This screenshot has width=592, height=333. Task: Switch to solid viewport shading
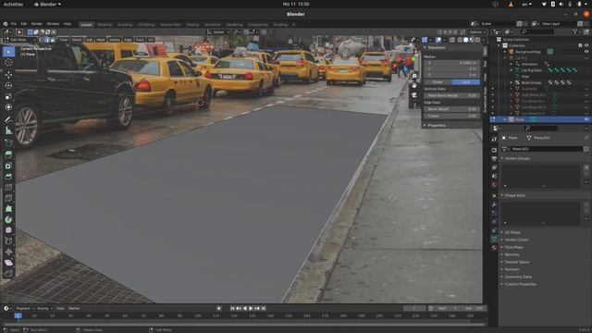pos(466,40)
